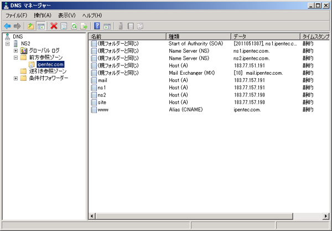Sort by the タイムスタンプ column header
The image size is (332, 231).
315,37
